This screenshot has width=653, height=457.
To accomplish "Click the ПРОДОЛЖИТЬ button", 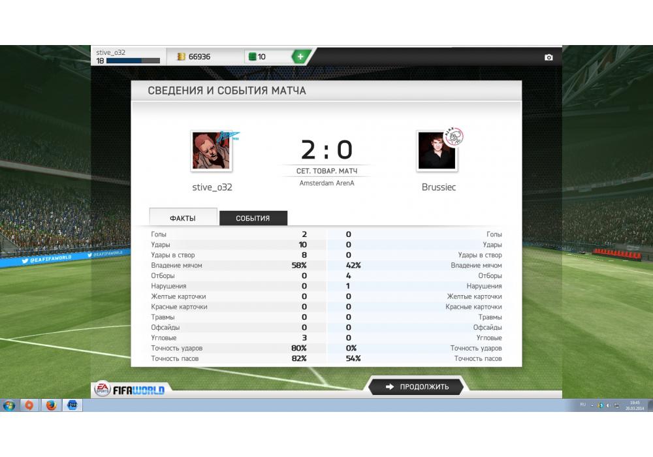I will click(x=417, y=386).
